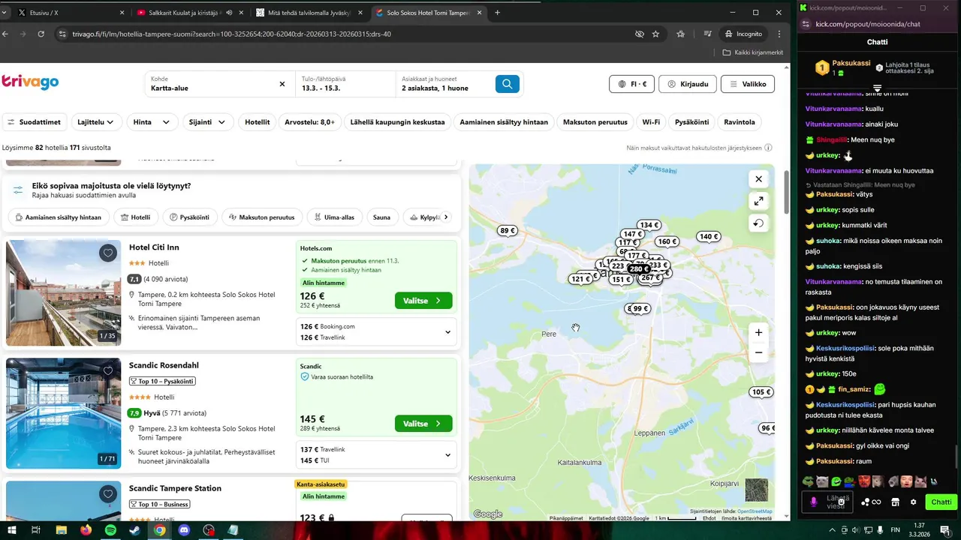Show more suggestion chips with right arrow
Image resolution: width=961 pixels, height=540 pixels.
point(446,217)
